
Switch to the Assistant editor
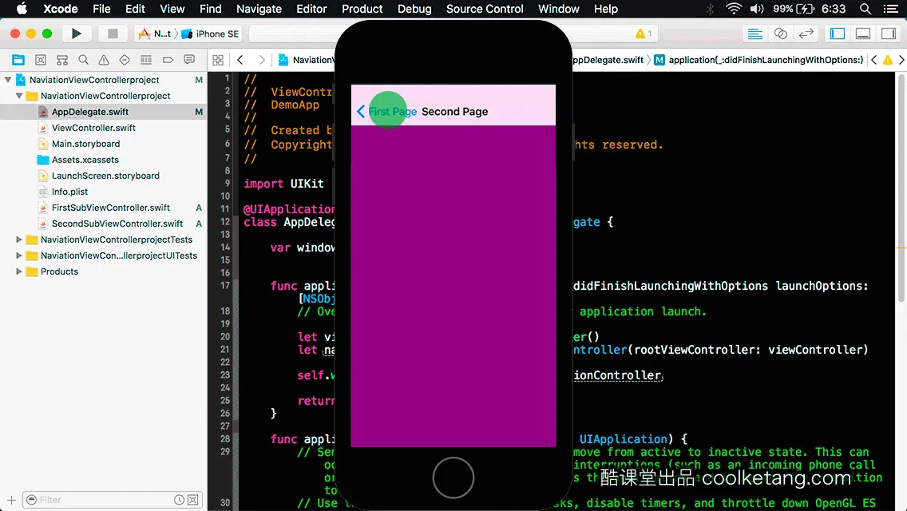tap(780, 34)
